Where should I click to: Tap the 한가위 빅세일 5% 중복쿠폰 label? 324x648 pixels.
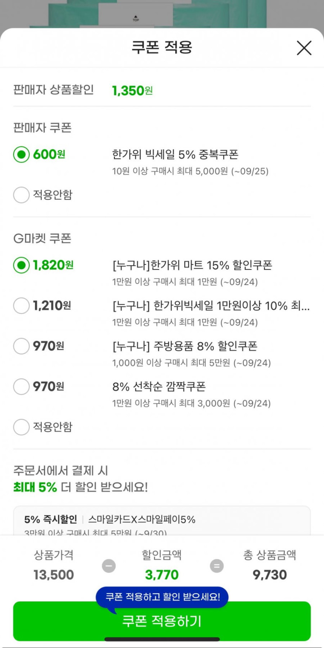175,154
